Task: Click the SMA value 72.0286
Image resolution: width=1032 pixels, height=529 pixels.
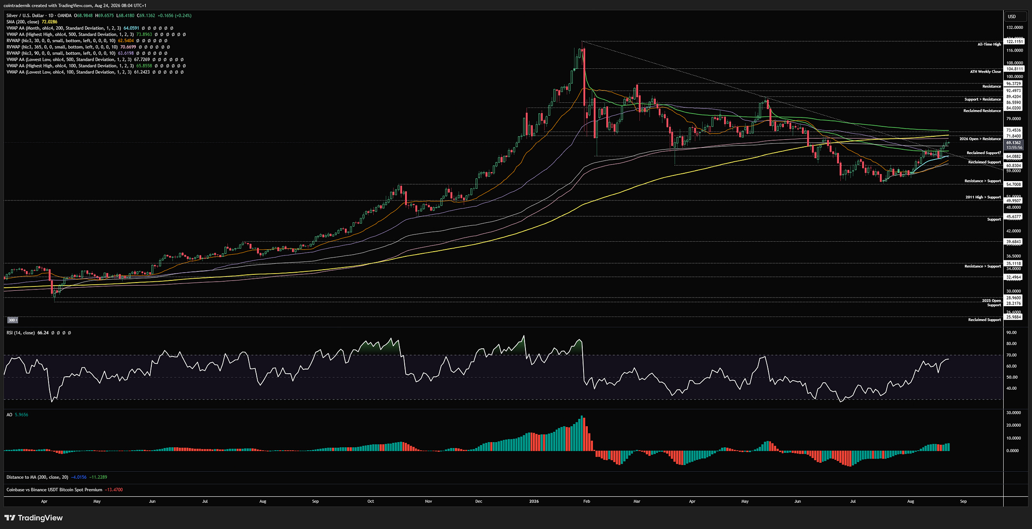Action: coord(49,22)
